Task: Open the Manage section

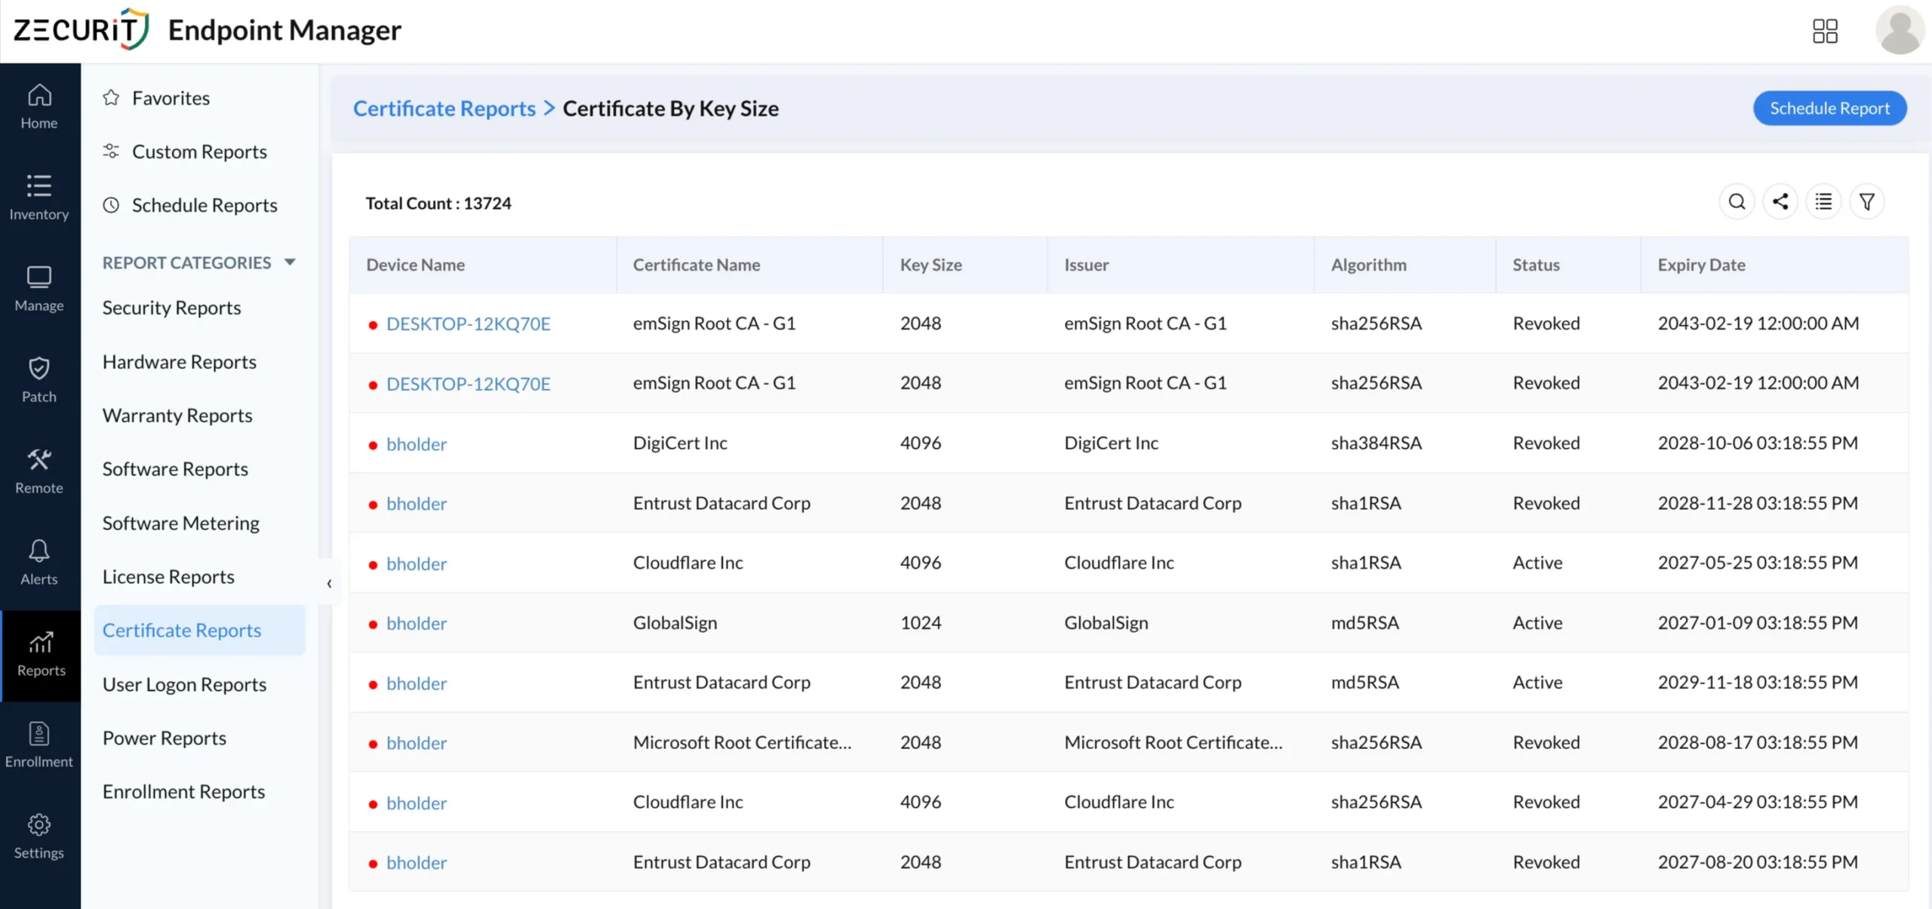Action: (39, 290)
